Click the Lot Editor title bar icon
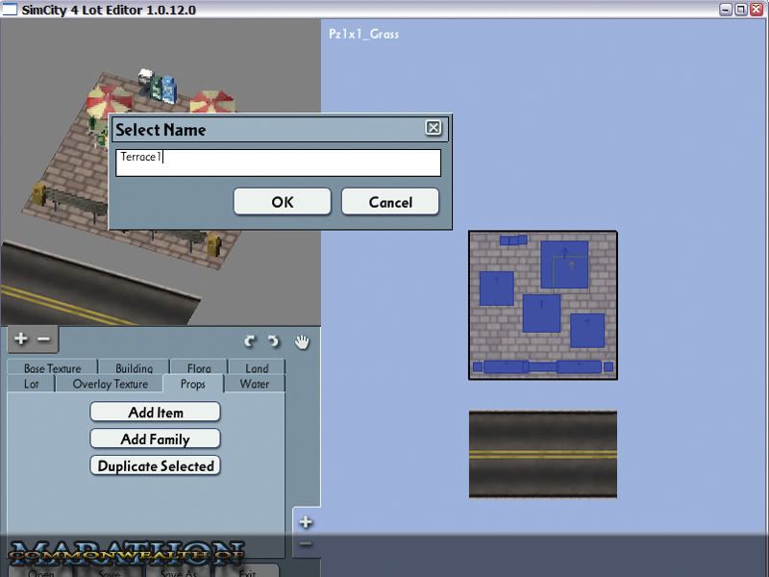Viewport: 769px width, 577px height. (10, 9)
